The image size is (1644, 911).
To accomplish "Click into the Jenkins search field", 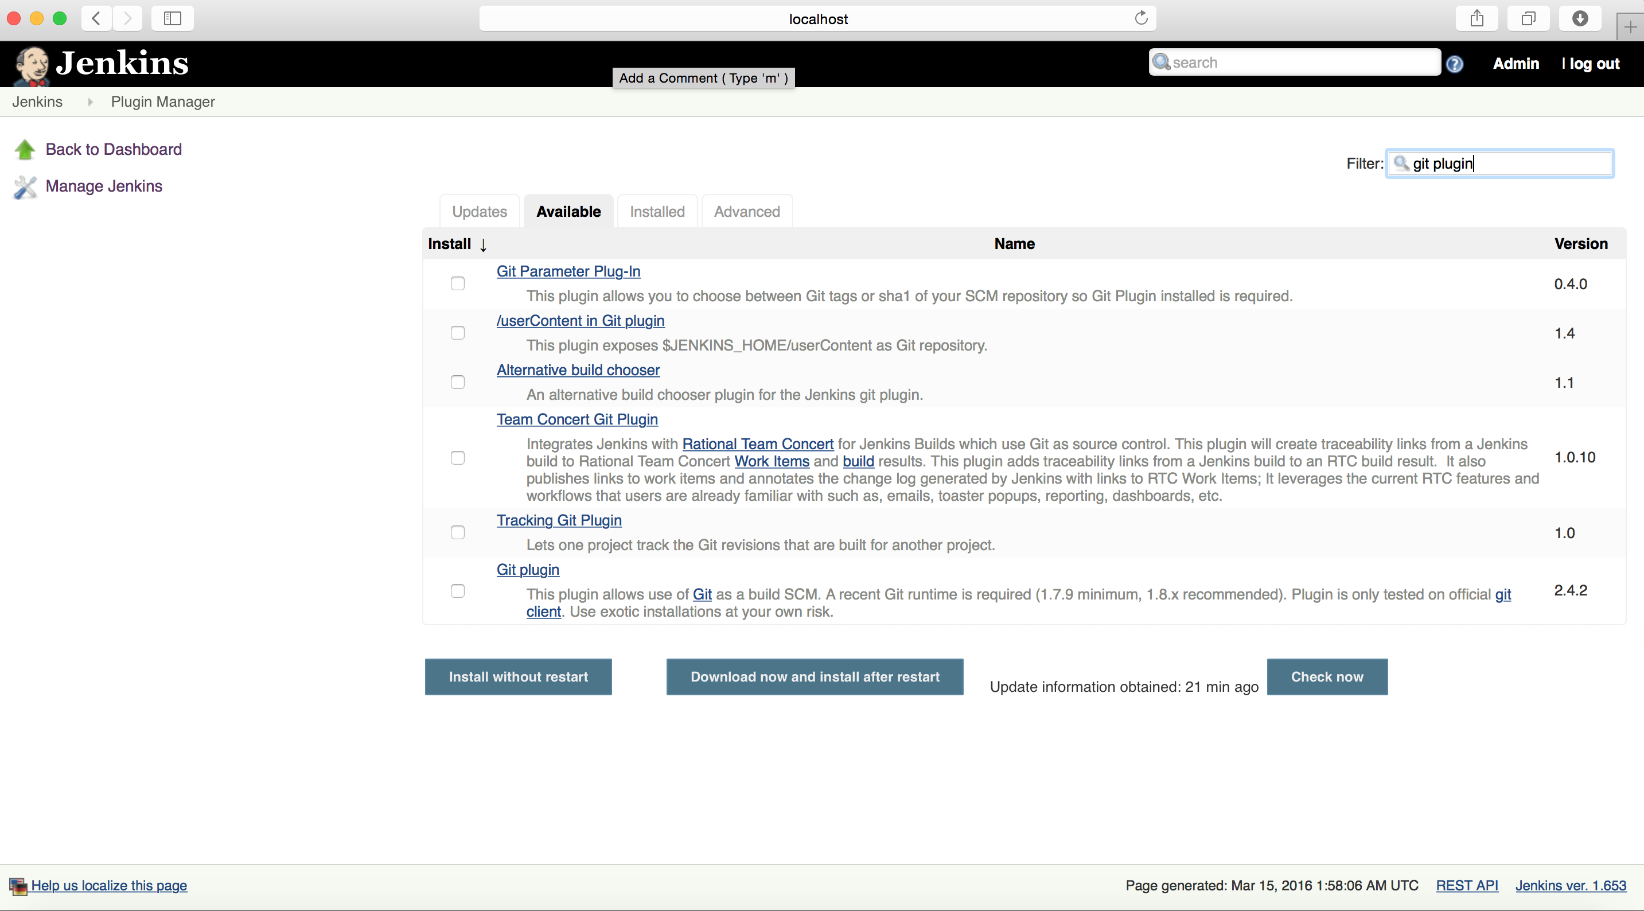I will [x=1294, y=62].
